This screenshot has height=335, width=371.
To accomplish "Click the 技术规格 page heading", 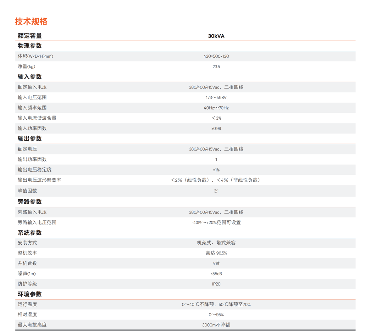I will 31,21.
